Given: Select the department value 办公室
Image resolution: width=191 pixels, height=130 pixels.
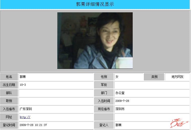Looking at the screenshot, I should point(120,93).
